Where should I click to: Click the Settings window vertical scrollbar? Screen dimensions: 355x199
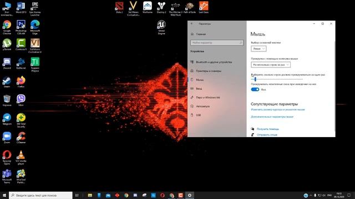334,86
